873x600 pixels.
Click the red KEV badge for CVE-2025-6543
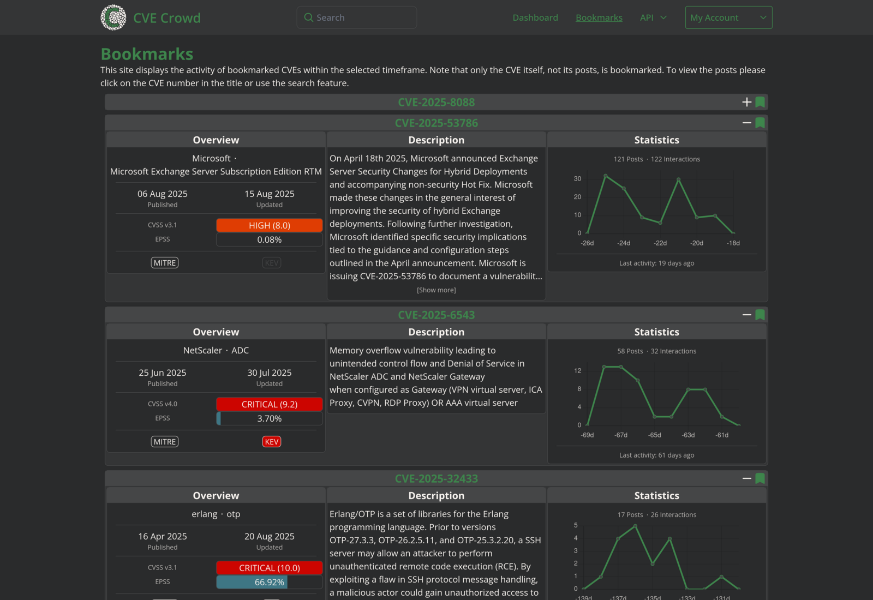[271, 442]
